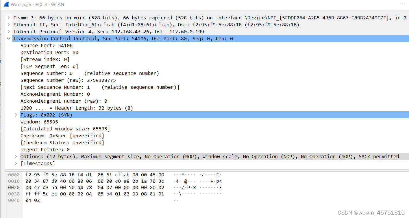Click ASCII column of hex row 0020
The image size is (409, 218).
(x=198, y=187)
